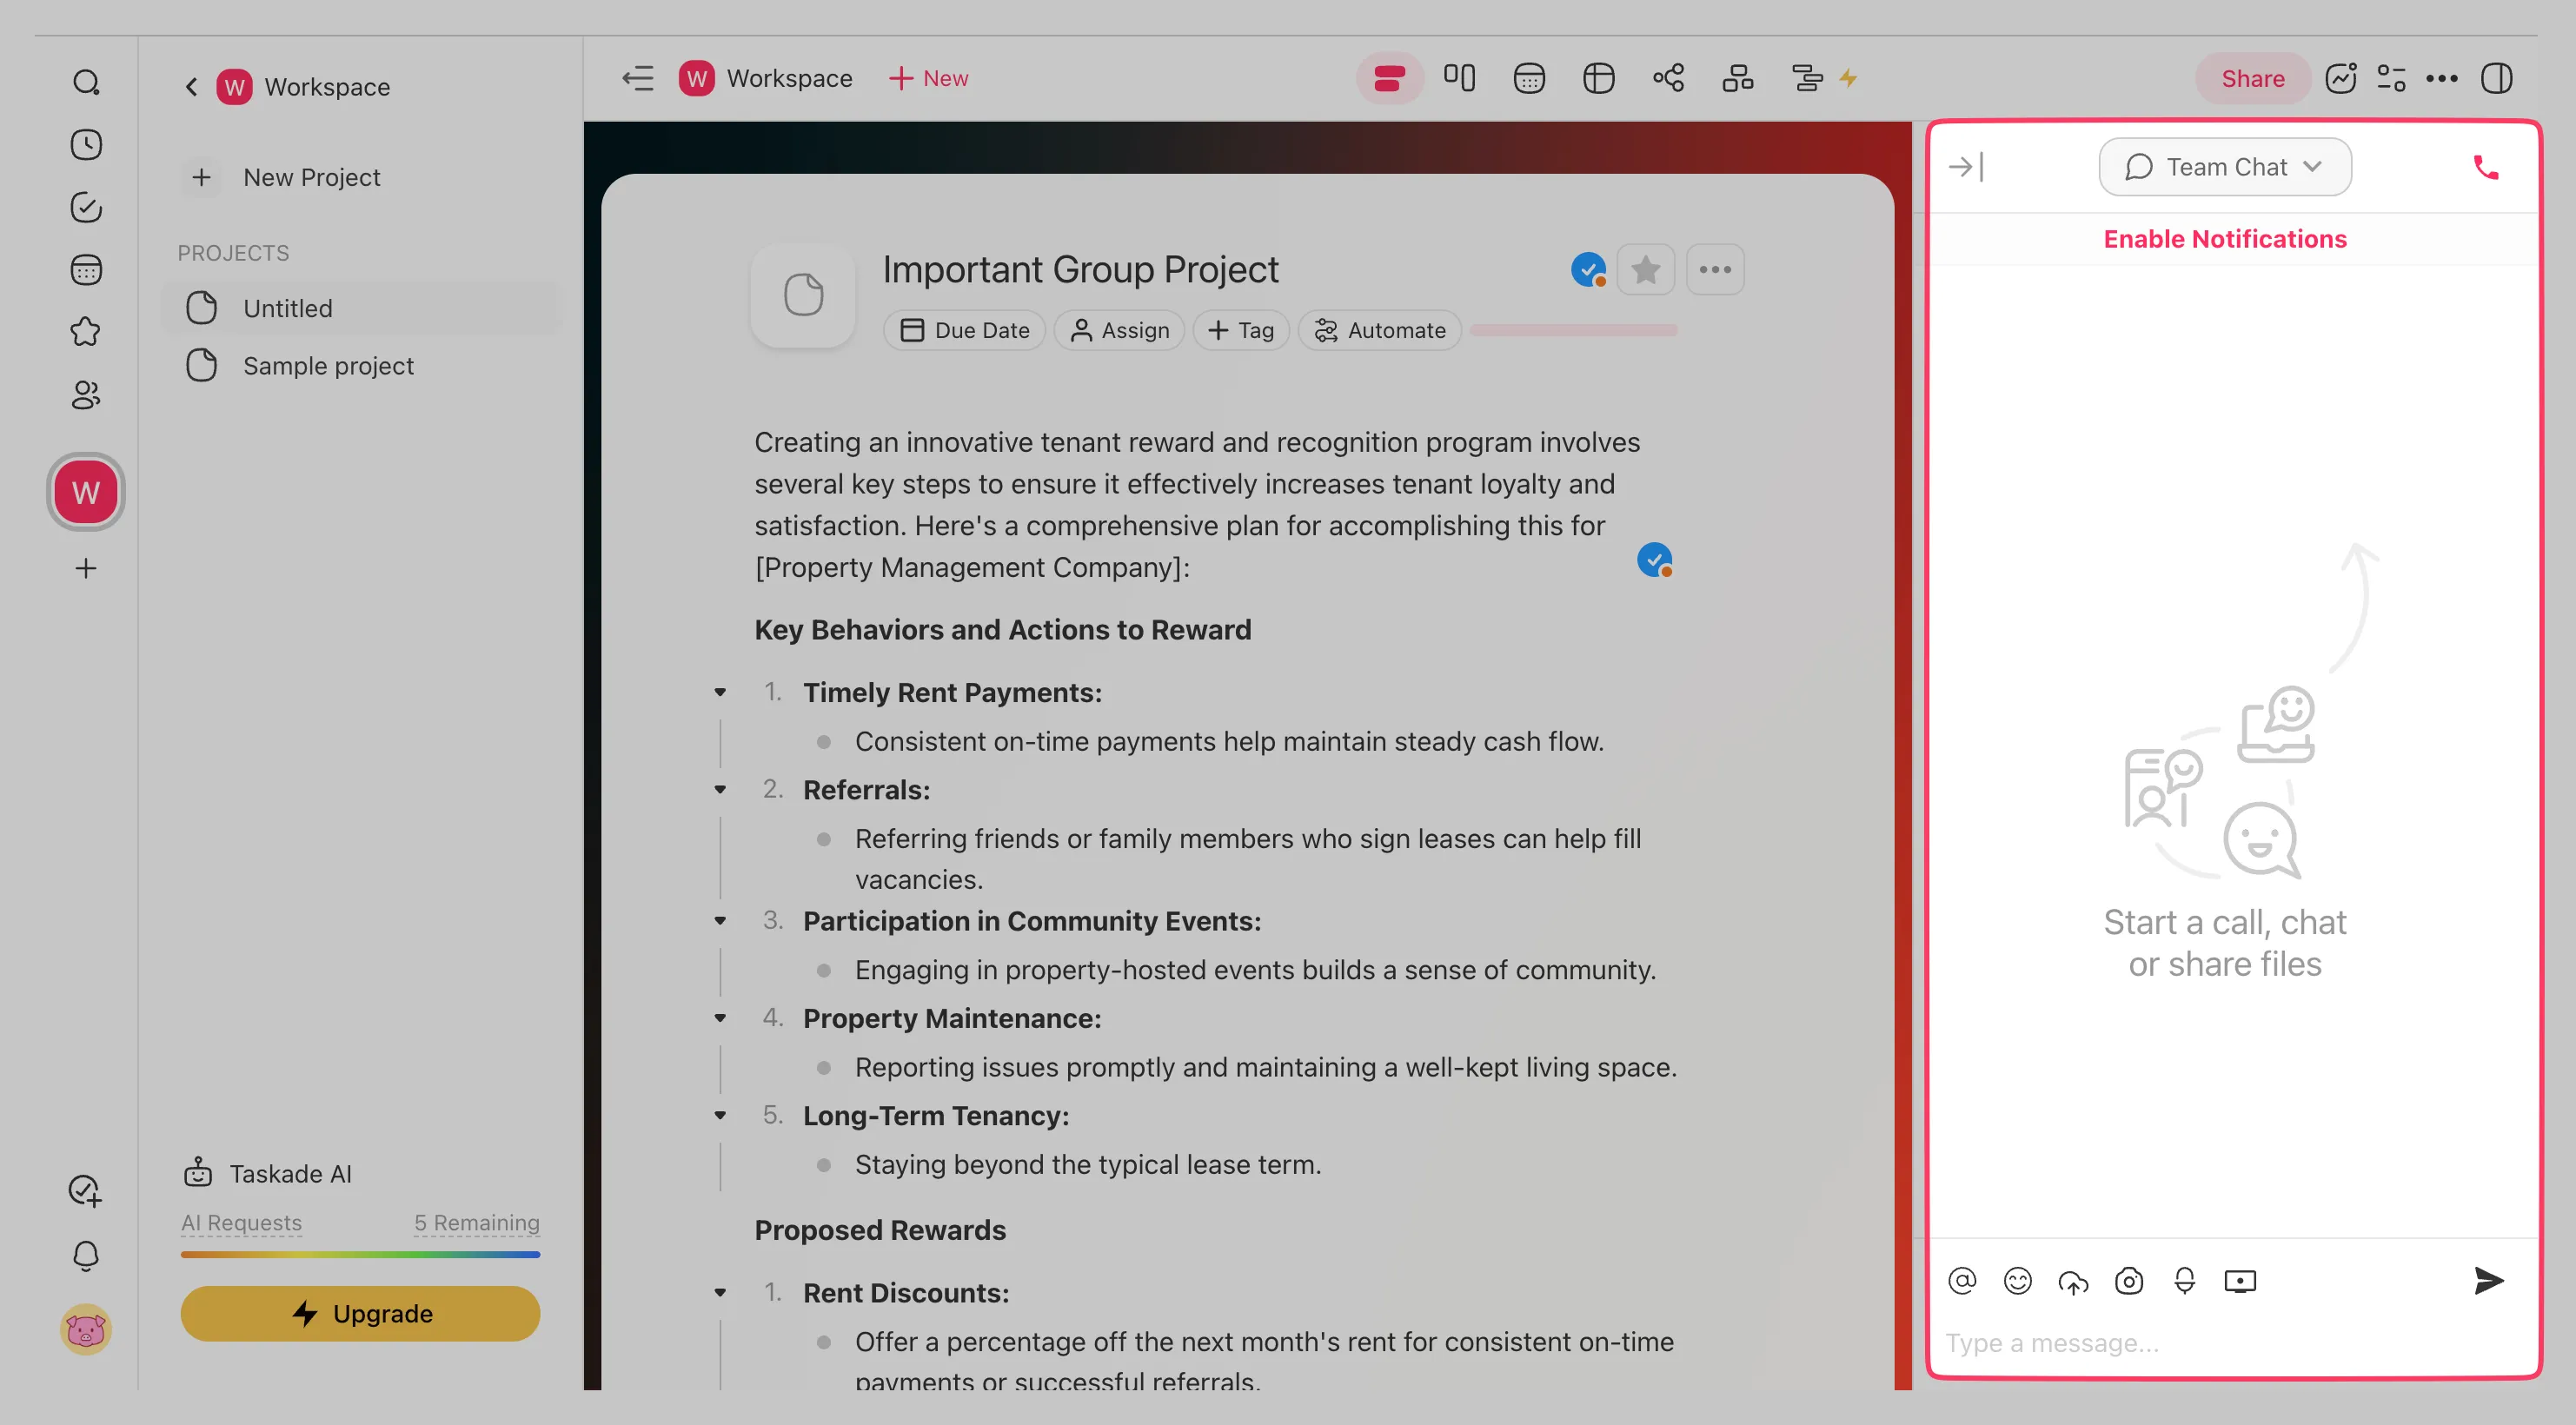The image size is (2576, 1425).
Task: Open the org chart view icon
Action: 1738,78
